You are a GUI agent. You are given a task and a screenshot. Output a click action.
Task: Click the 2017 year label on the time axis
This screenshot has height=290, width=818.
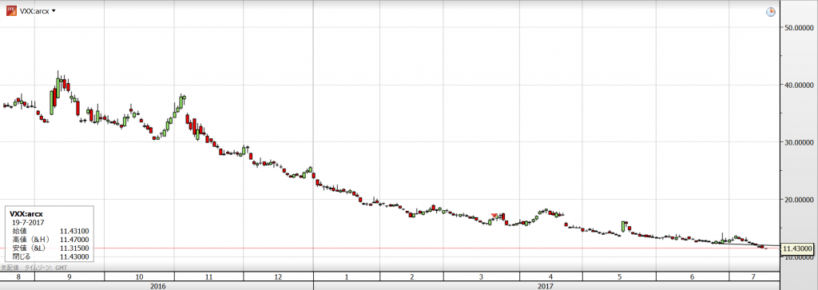point(546,286)
